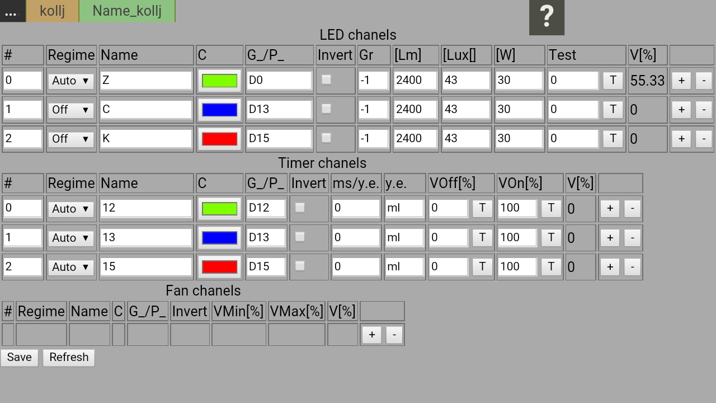Toggle Invert checkbox for LED channel Z

pos(326,80)
